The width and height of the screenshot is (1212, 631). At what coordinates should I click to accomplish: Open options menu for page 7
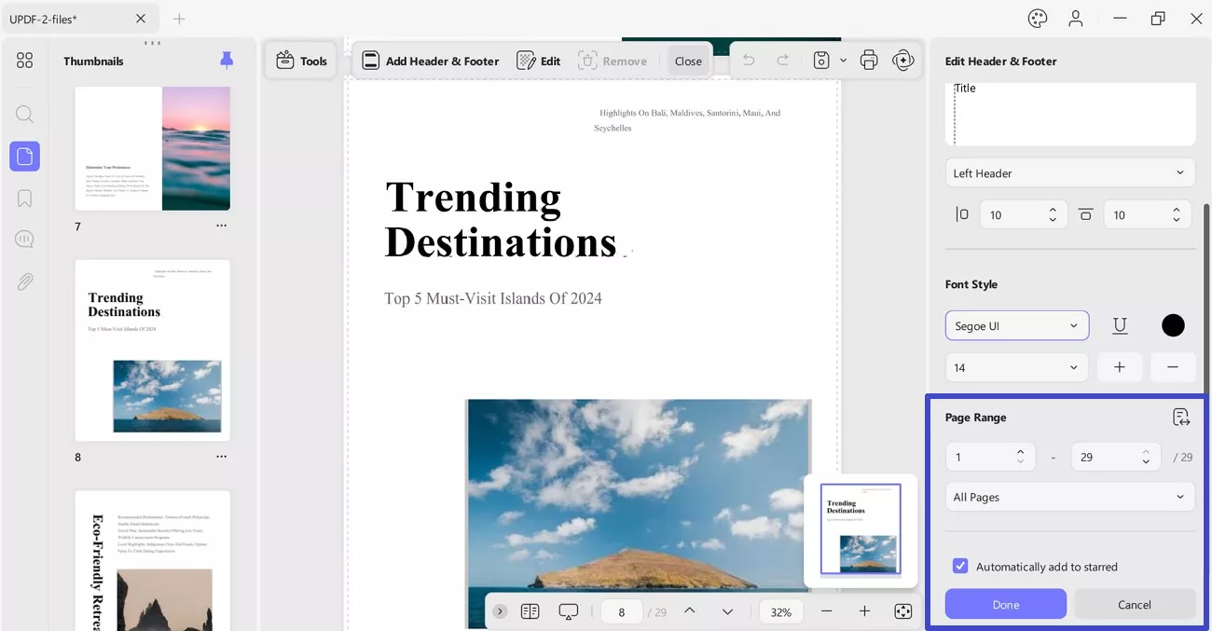point(221,226)
